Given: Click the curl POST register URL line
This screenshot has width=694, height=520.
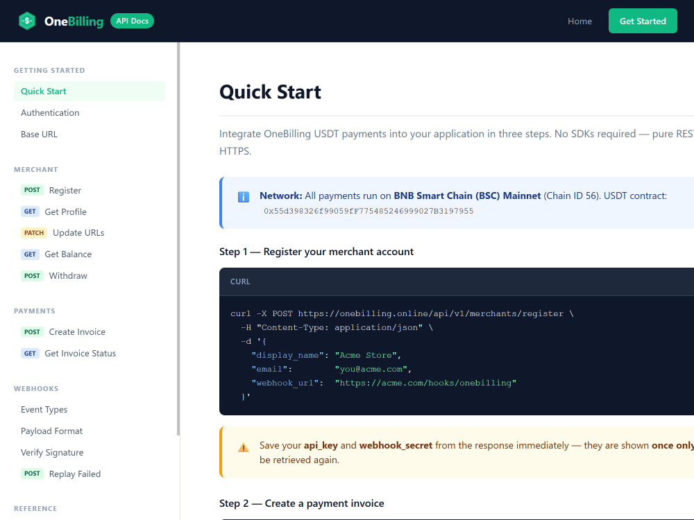Looking at the screenshot, I should click(x=402, y=313).
